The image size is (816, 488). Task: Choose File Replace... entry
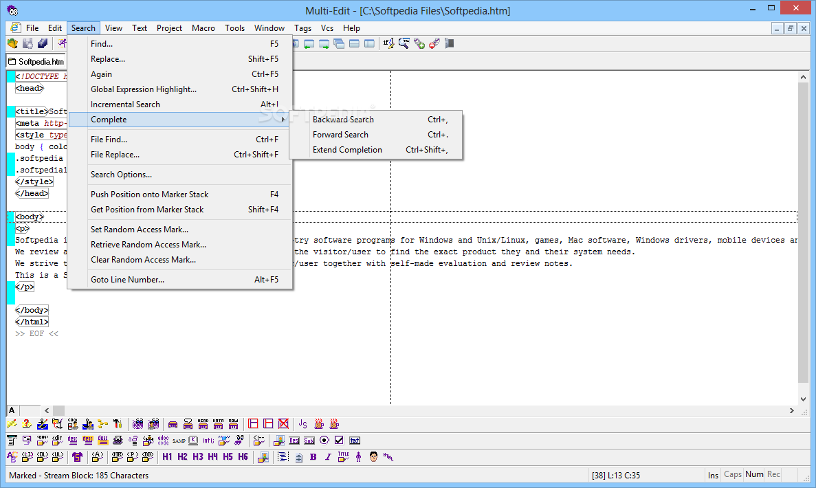pos(180,154)
